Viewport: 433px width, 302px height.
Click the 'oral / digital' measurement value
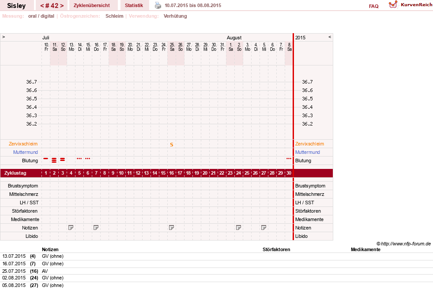[41, 16]
